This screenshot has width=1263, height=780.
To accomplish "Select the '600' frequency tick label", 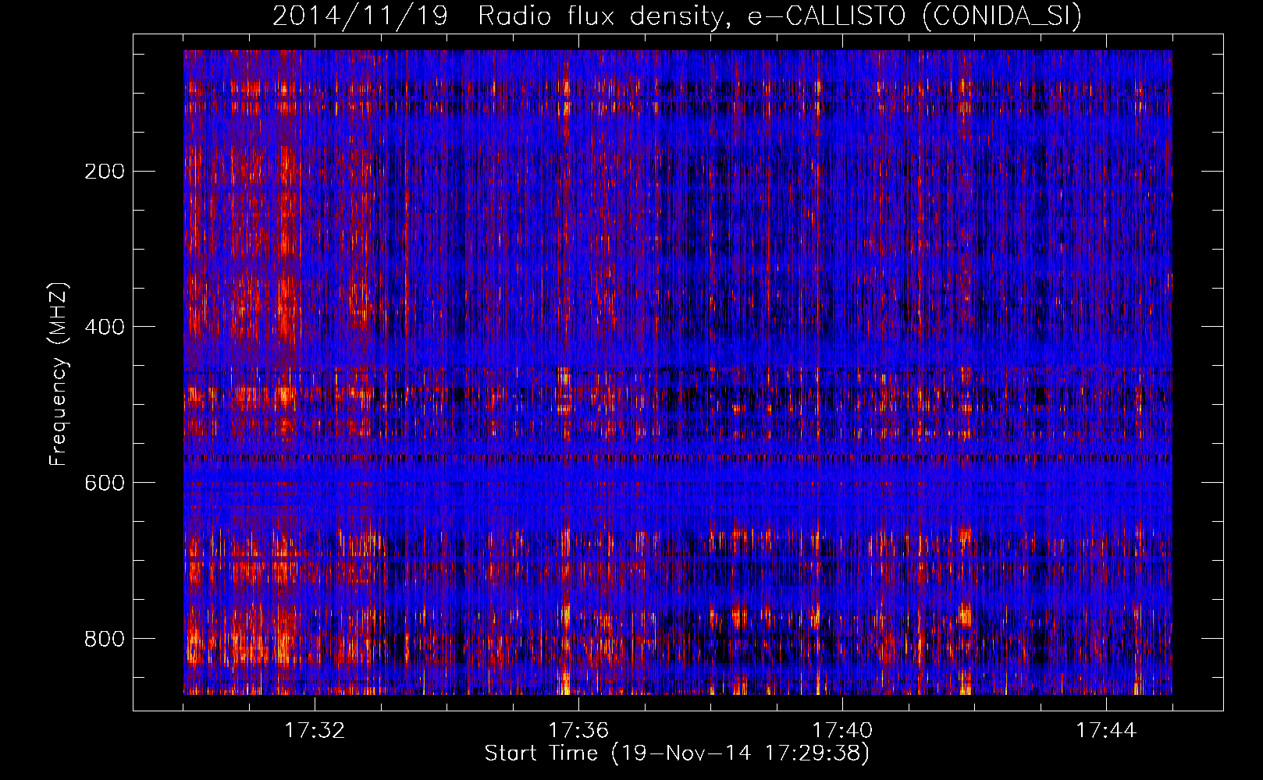I will click(105, 483).
